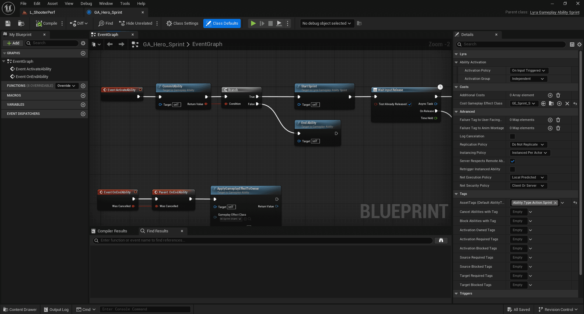
Task: Open the Activation Group dropdown
Action: coord(528,79)
